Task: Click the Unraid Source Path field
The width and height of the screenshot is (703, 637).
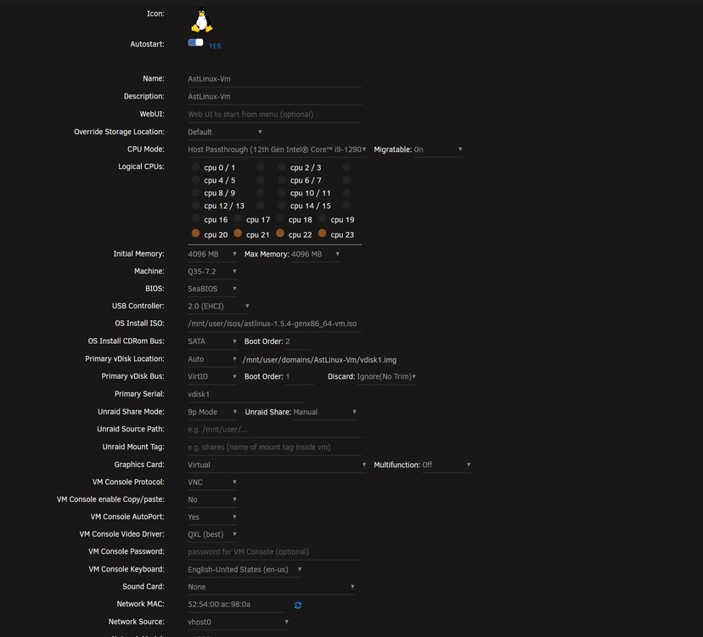Action: pyautogui.click(x=274, y=430)
